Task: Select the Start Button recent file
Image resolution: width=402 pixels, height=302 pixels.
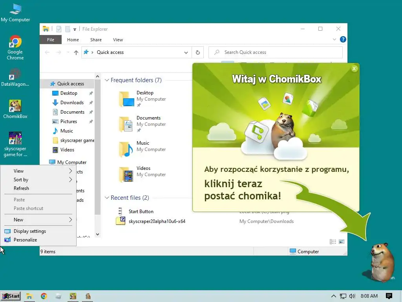Action: point(141,211)
